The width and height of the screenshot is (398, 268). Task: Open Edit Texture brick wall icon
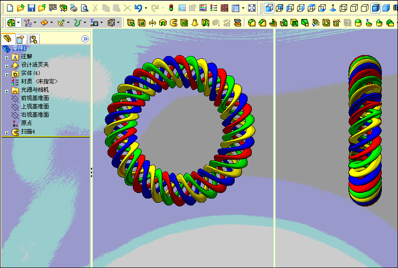pyautogui.click(x=224, y=7)
